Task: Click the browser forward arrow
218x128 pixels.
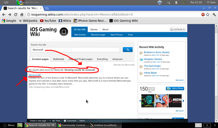Action: (10, 14)
